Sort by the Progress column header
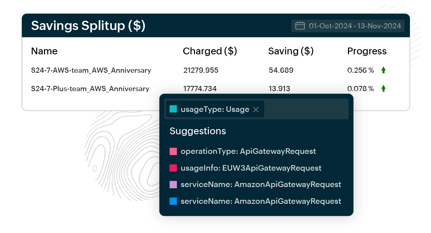431x233 pixels. pyautogui.click(x=367, y=51)
